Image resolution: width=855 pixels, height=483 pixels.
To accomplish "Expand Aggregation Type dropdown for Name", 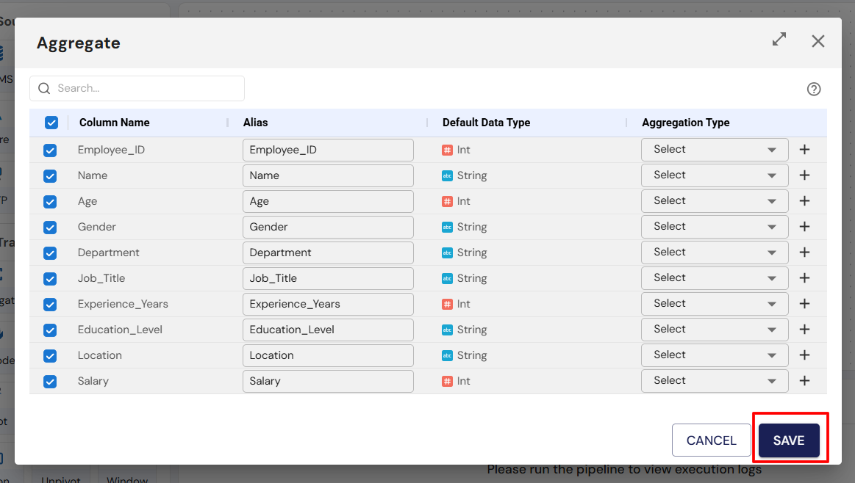I will (714, 175).
